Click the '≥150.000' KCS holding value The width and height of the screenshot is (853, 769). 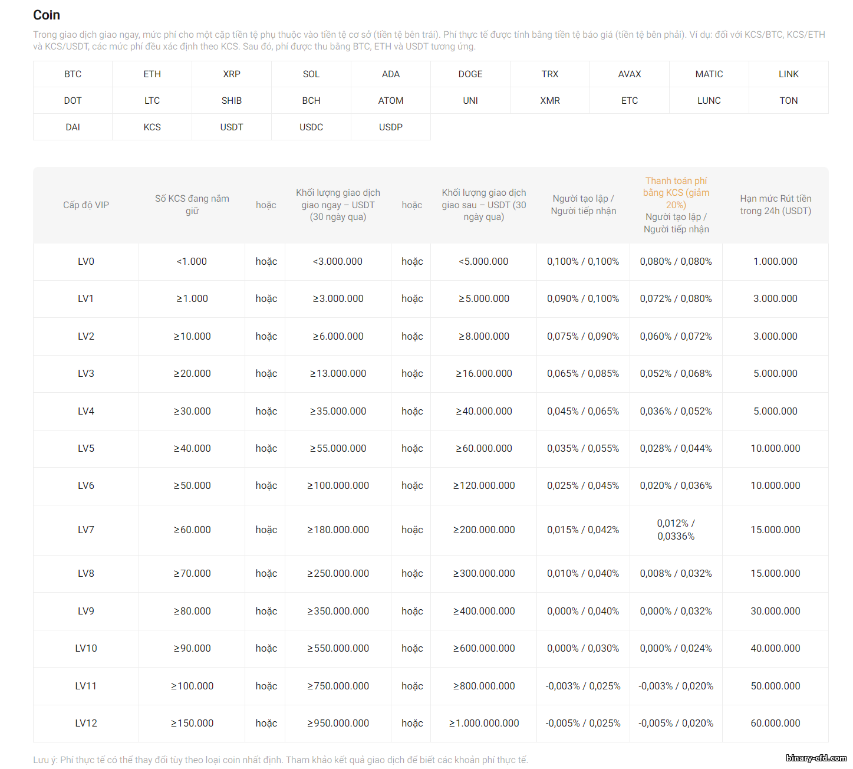[x=192, y=724]
